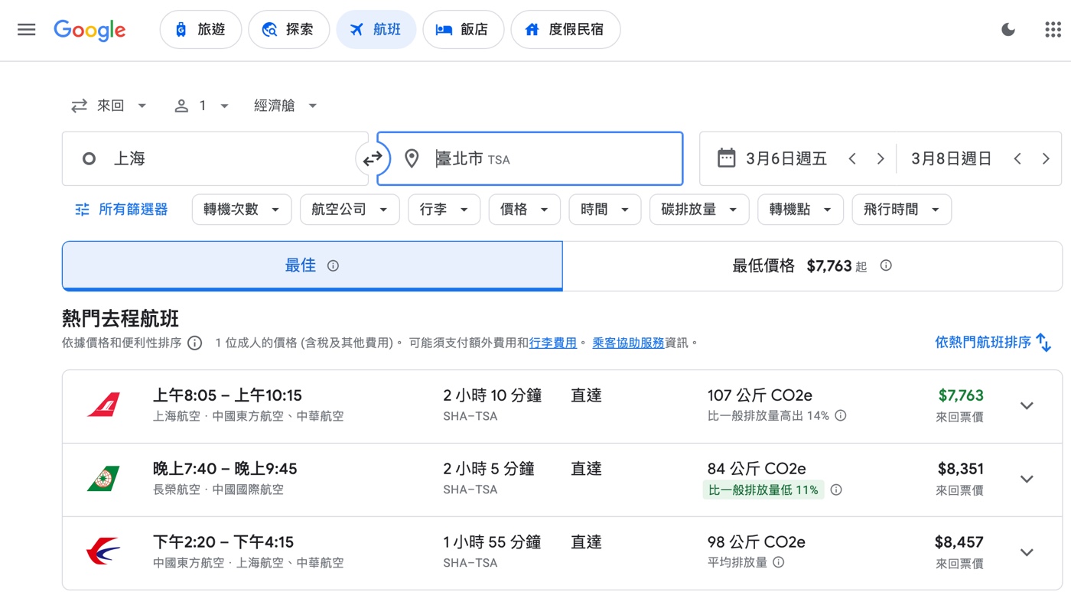Click the 依熱門航班排序 sort icon

1043,343
